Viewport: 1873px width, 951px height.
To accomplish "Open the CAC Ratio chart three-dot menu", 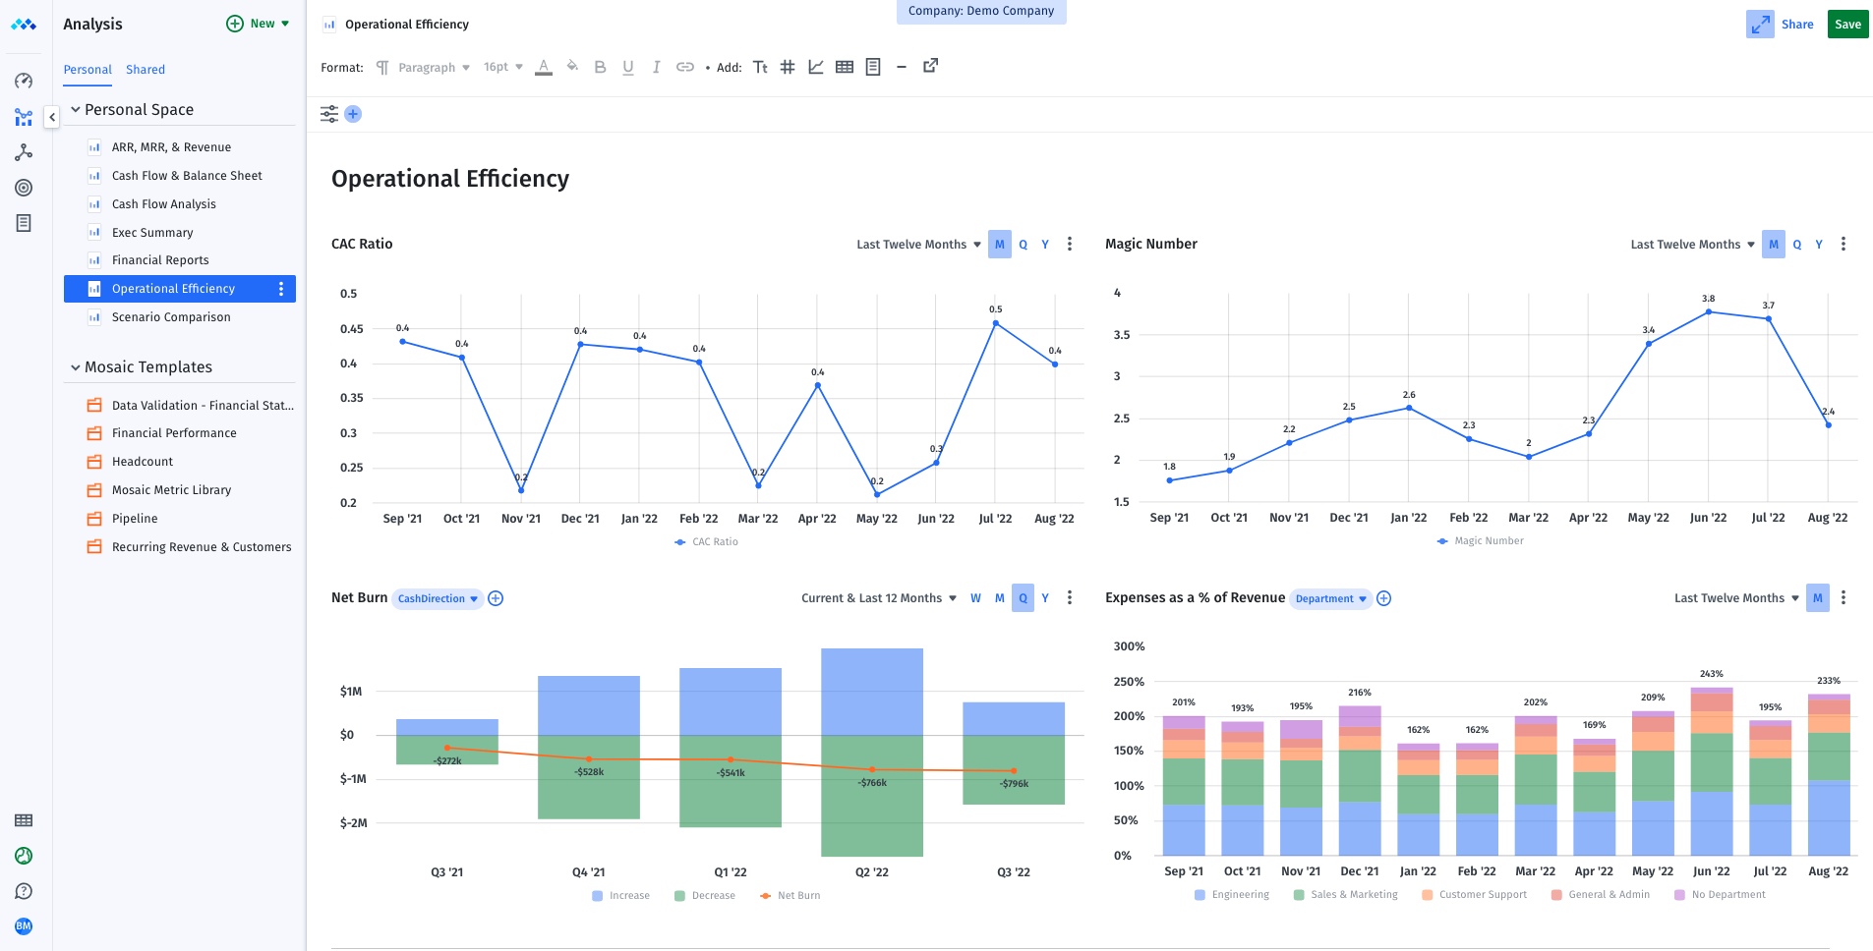I will (1070, 245).
